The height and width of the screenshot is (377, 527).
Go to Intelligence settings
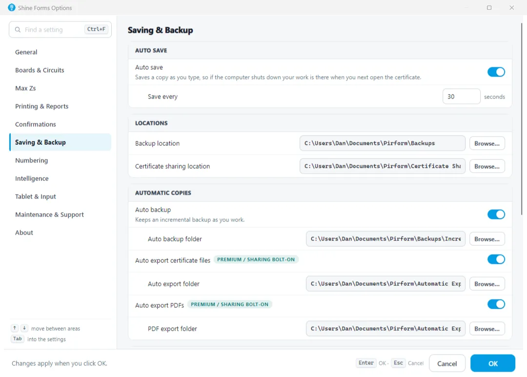click(60, 179)
